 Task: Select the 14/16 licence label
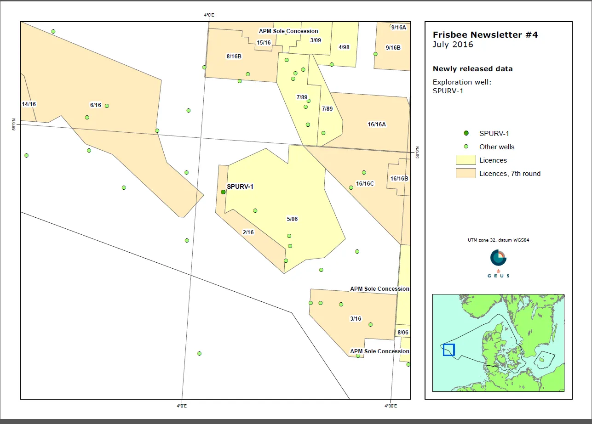point(29,104)
